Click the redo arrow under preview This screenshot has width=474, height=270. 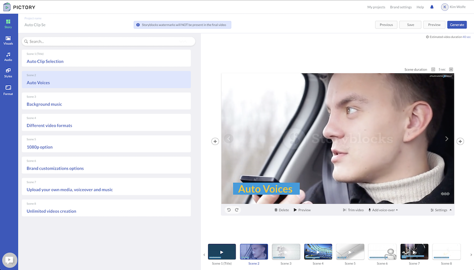(237, 210)
